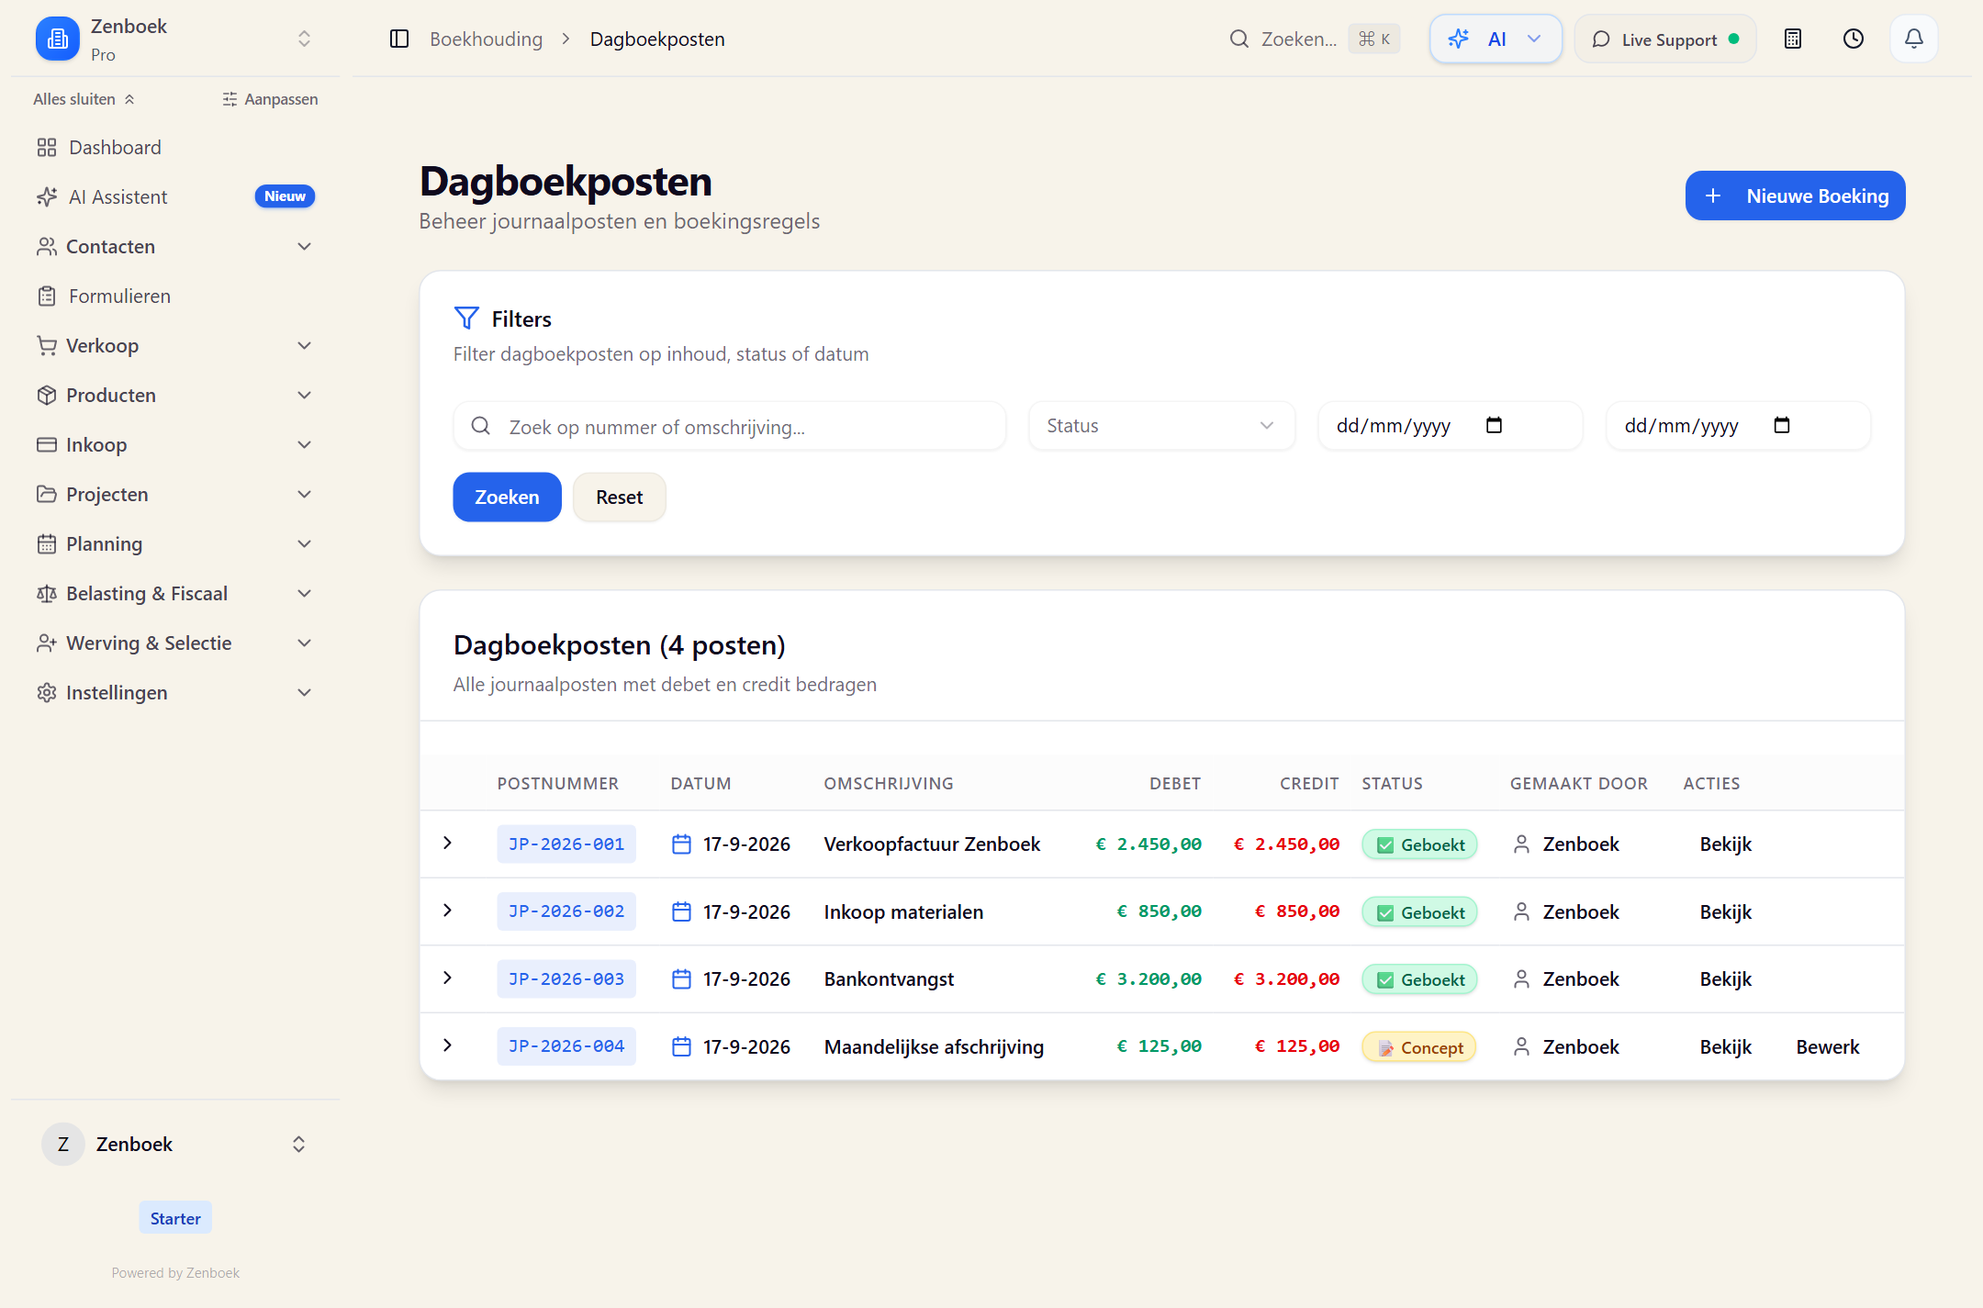Click the Starter plan badge
This screenshot has height=1308, width=1983.
click(x=175, y=1218)
